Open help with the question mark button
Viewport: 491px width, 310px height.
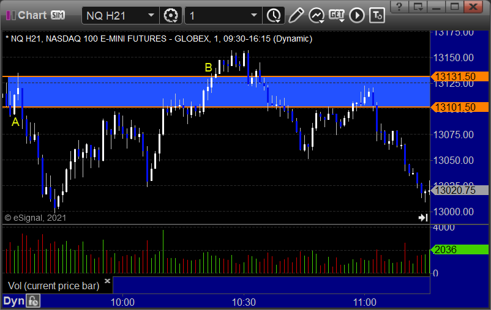tap(399, 6)
